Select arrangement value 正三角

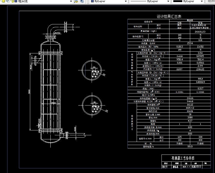[x=190, y=111]
